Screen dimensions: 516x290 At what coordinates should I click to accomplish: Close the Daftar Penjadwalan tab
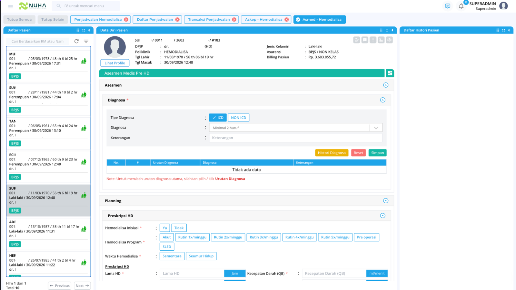click(177, 20)
